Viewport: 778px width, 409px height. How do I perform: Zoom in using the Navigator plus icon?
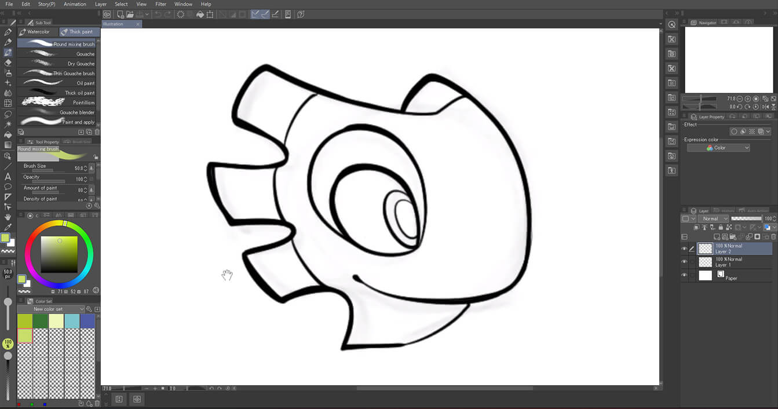(748, 99)
